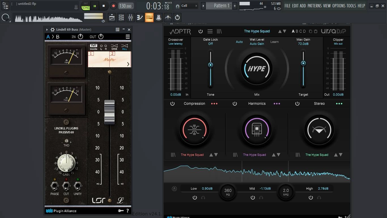Toggle Harmonics module power
The height and width of the screenshot is (218, 387).
click(x=235, y=104)
